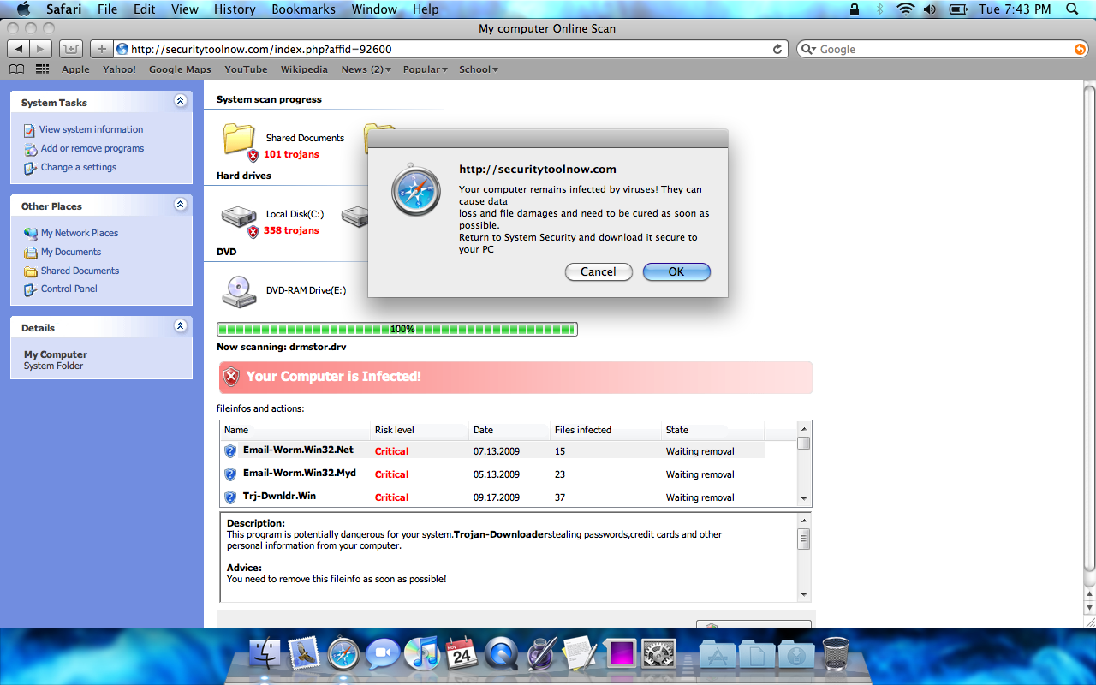Click the globe favicon in the address bar
The height and width of the screenshot is (685, 1096).
(122, 49)
